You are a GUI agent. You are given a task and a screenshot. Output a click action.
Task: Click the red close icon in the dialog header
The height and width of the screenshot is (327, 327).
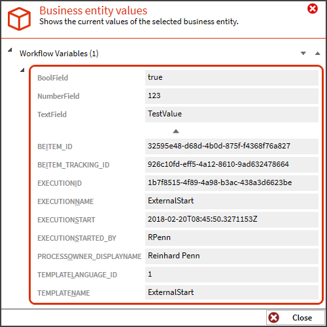point(313,9)
